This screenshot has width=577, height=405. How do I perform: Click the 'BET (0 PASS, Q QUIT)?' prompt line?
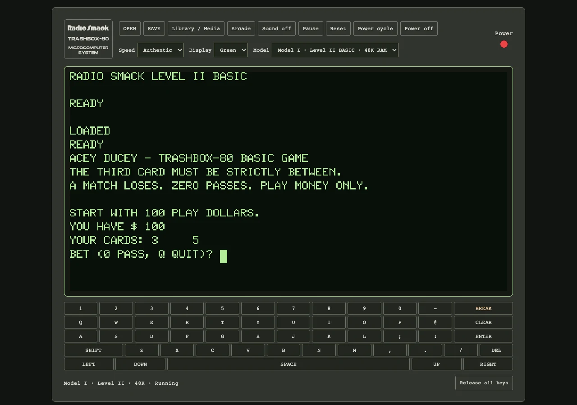pos(141,254)
